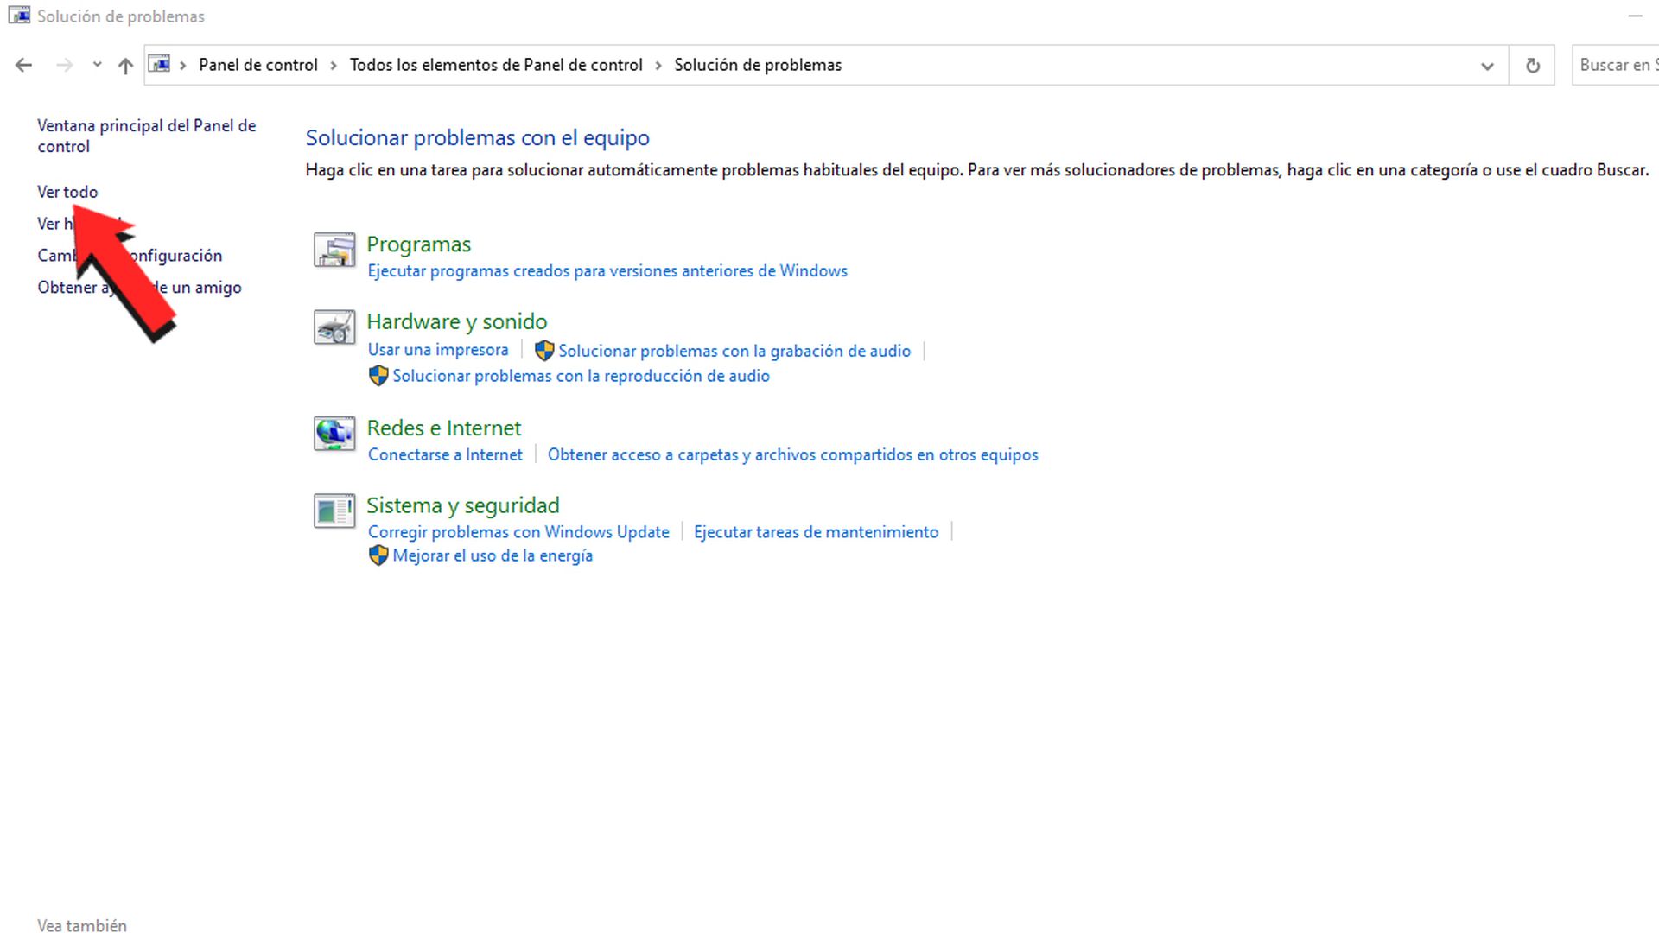
Task: Expand chevron after Panel de control breadcrumb
Action: coord(334,65)
